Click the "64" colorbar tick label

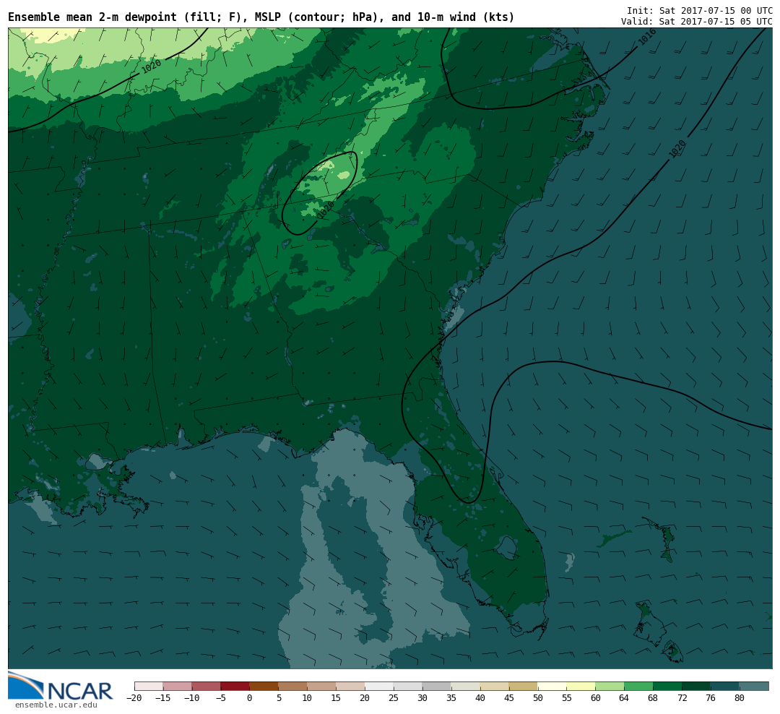(x=624, y=698)
